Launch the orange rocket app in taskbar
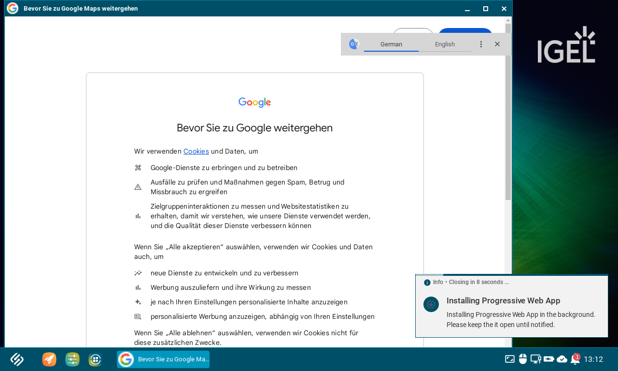 49,359
